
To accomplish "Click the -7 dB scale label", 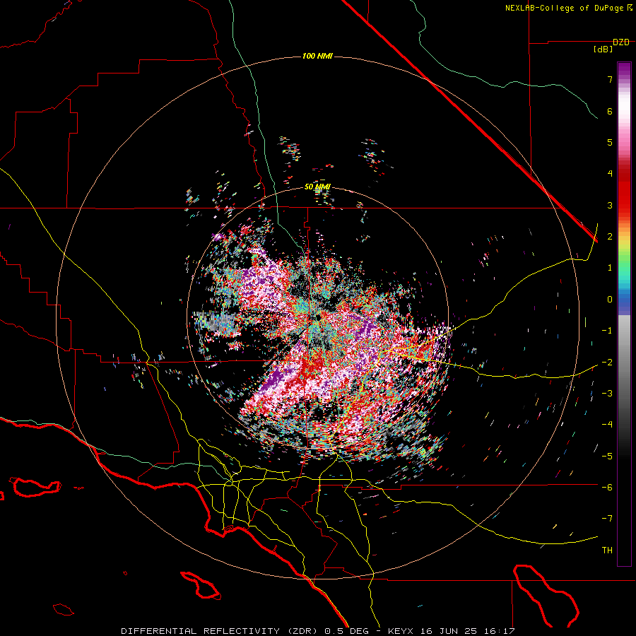I will 607,519.
